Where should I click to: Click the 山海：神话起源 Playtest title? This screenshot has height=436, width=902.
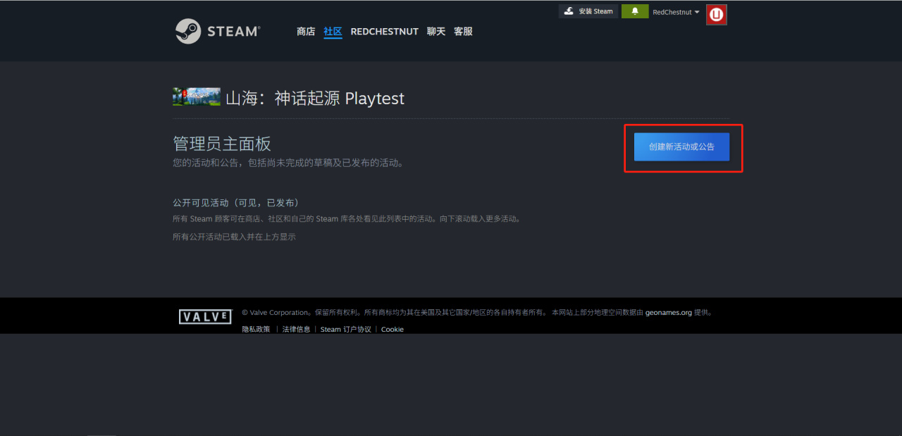click(x=315, y=98)
